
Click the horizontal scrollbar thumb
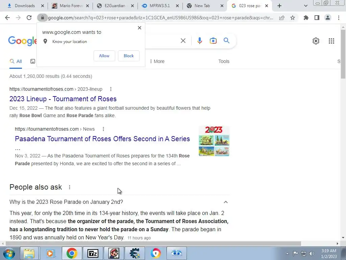point(153,243)
